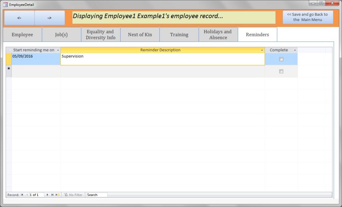This screenshot has width=342, height=207.
Task: Select the Supervision row record selector
Action: tap(9, 58)
